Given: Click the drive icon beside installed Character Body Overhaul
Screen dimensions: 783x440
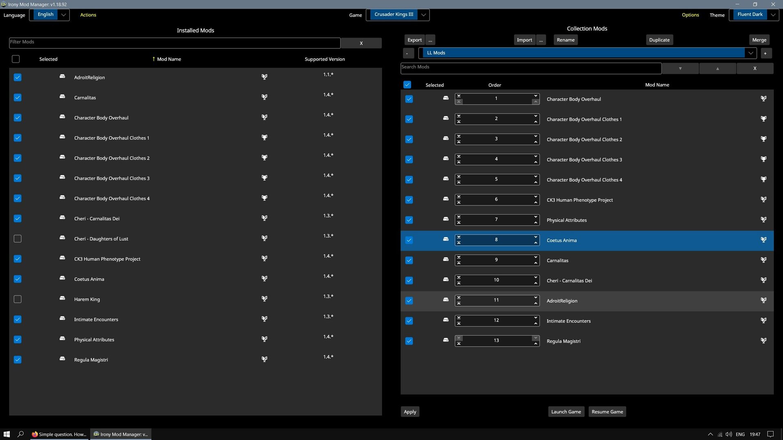Looking at the screenshot, I should [62, 117].
